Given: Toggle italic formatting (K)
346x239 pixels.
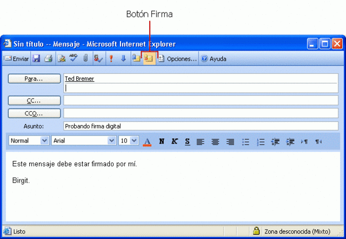Looking at the screenshot, I should (175, 141).
